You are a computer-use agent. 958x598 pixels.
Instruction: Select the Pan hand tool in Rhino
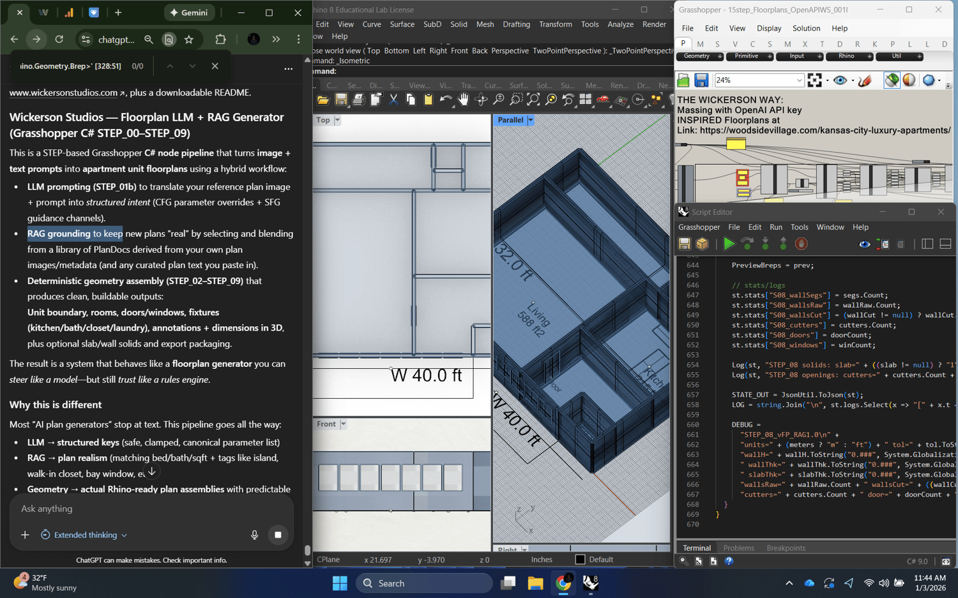click(x=463, y=100)
